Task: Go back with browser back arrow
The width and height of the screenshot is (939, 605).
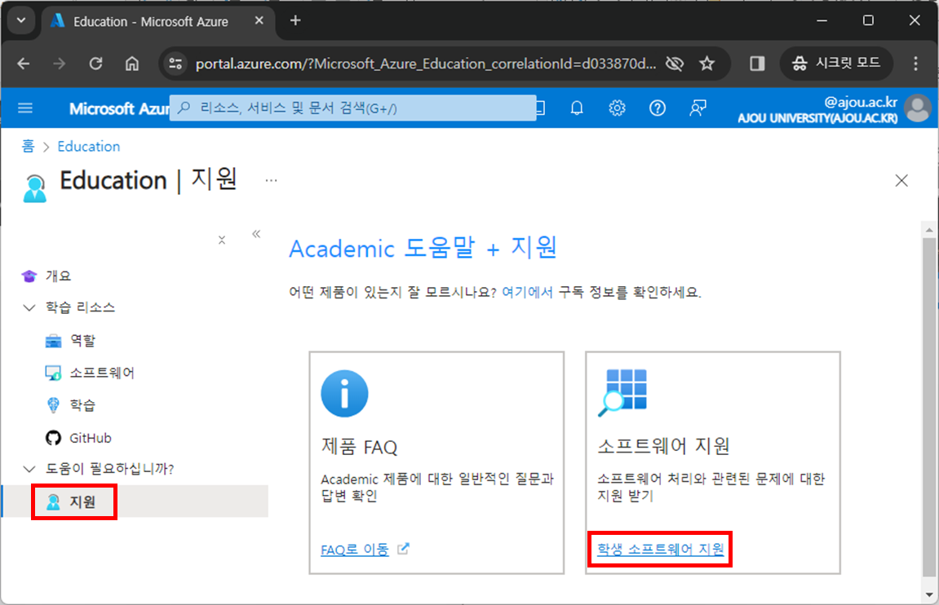Action: coord(24,64)
